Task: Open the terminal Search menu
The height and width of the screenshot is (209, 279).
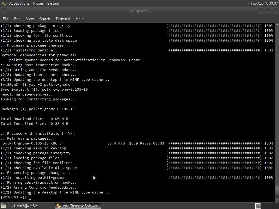Action: 44,19
